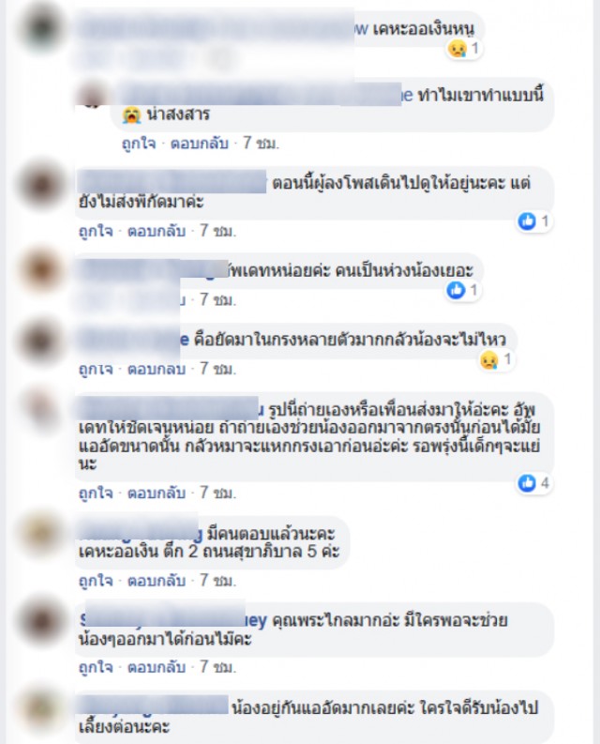Like the 'น่าสงสาร' reply via ถูกใจ

pyautogui.click(x=139, y=143)
